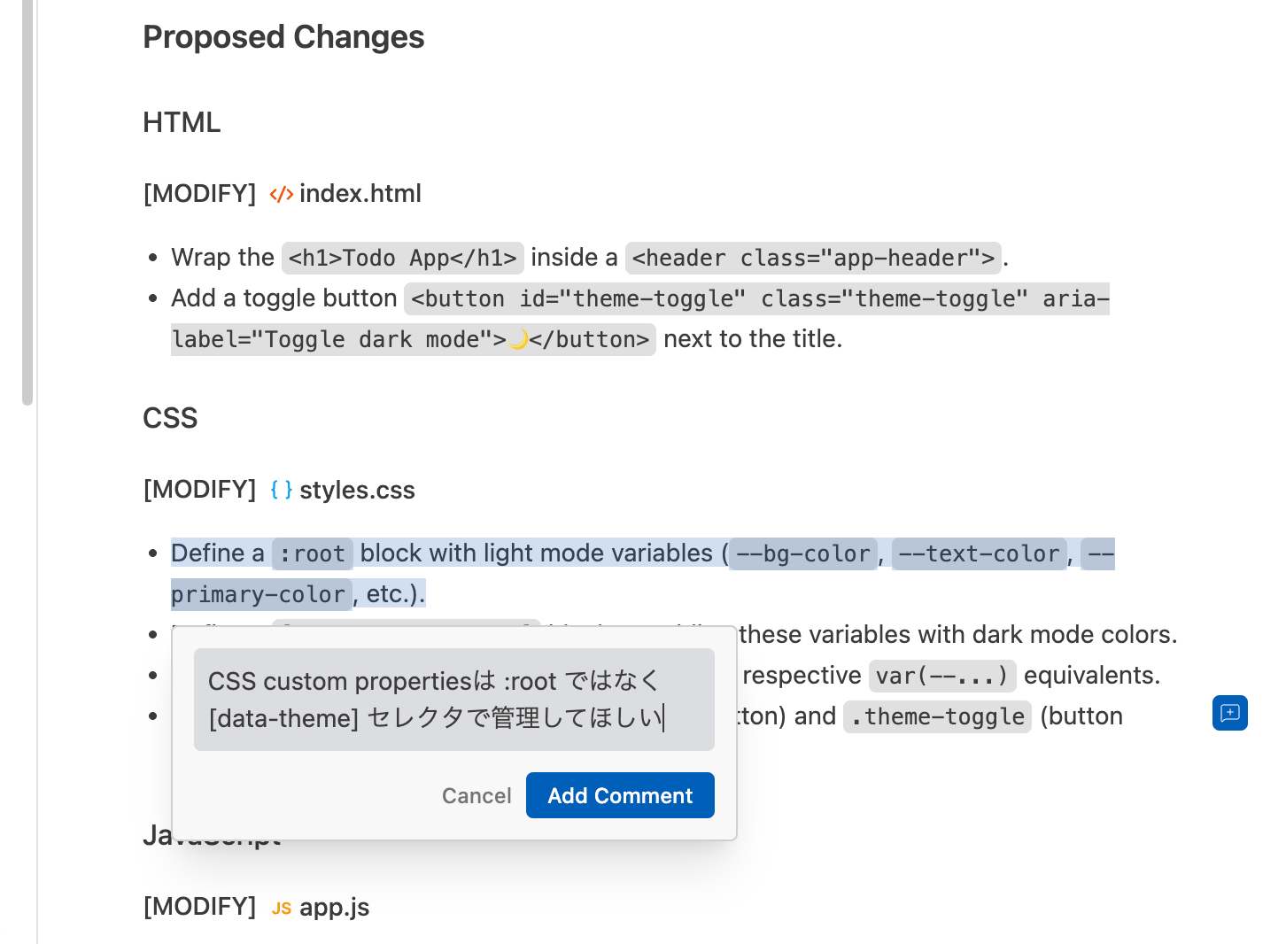Click the --text-color code token
Viewport: 1286px width, 944px height.
click(x=979, y=553)
